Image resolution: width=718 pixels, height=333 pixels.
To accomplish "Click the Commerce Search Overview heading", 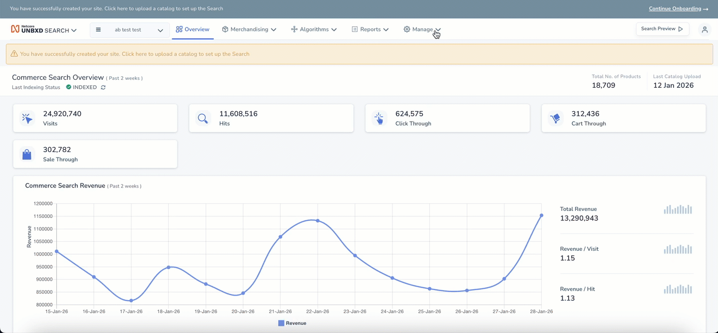I will [x=58, y=77].
